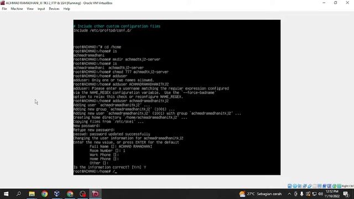Click the safely remove hardware tray icon
This screenshot has width=354, height=199.
tap(295, 194)
